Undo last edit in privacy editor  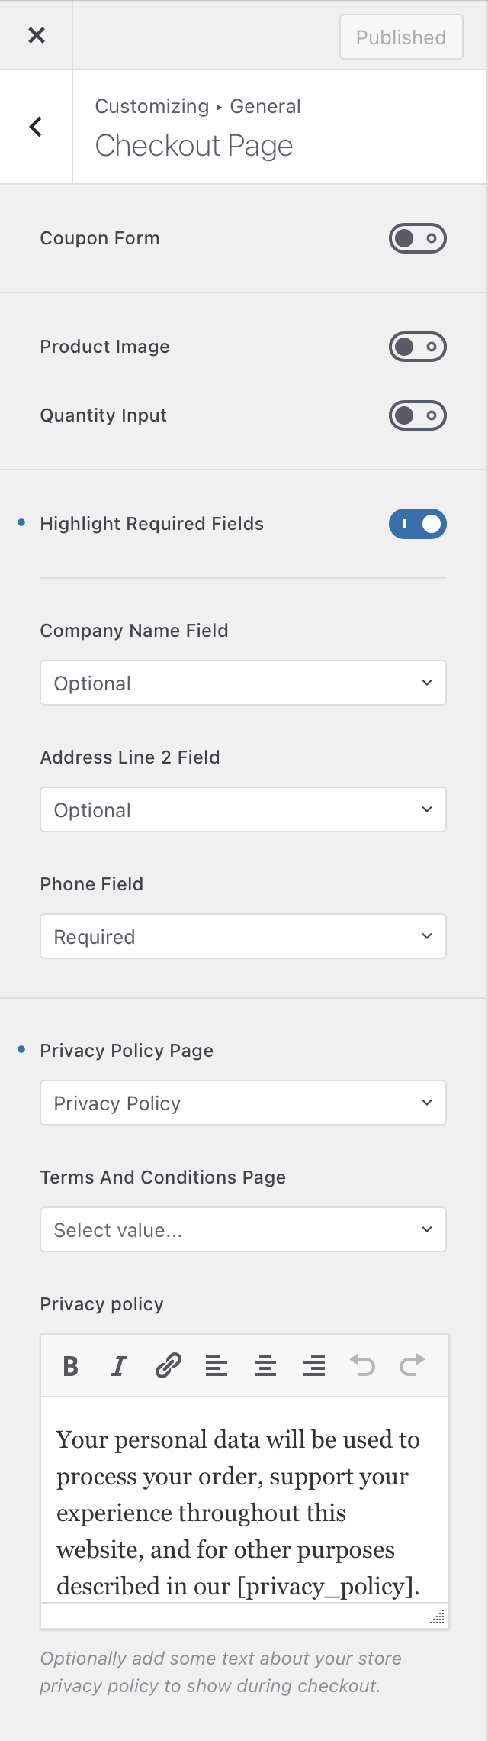(x=363, y=1365)
